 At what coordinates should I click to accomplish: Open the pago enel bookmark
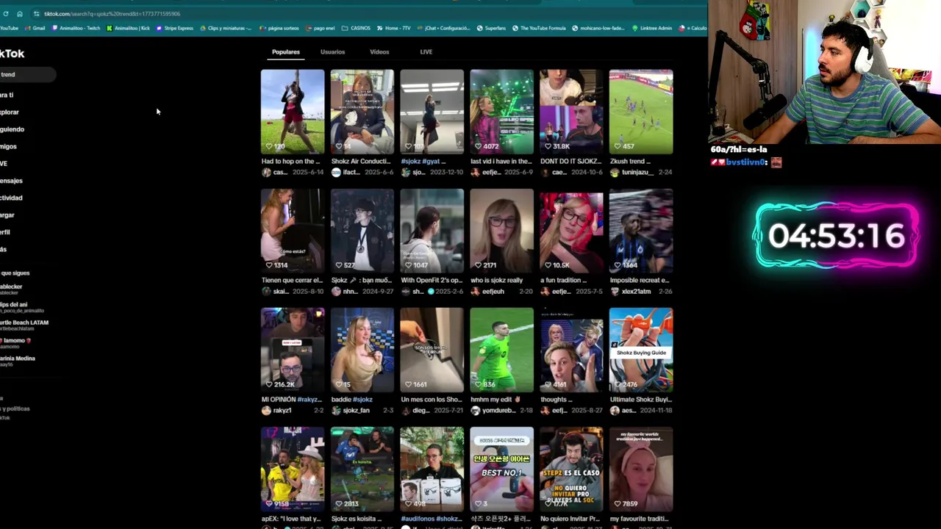[x=320, y=28]
